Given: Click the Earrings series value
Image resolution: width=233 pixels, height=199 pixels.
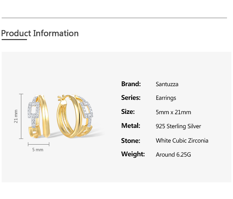Looking at the screenshot, I should [166, 98].
